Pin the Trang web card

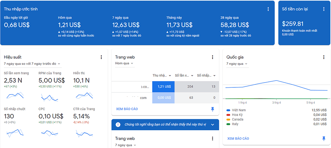coord(212,109)
